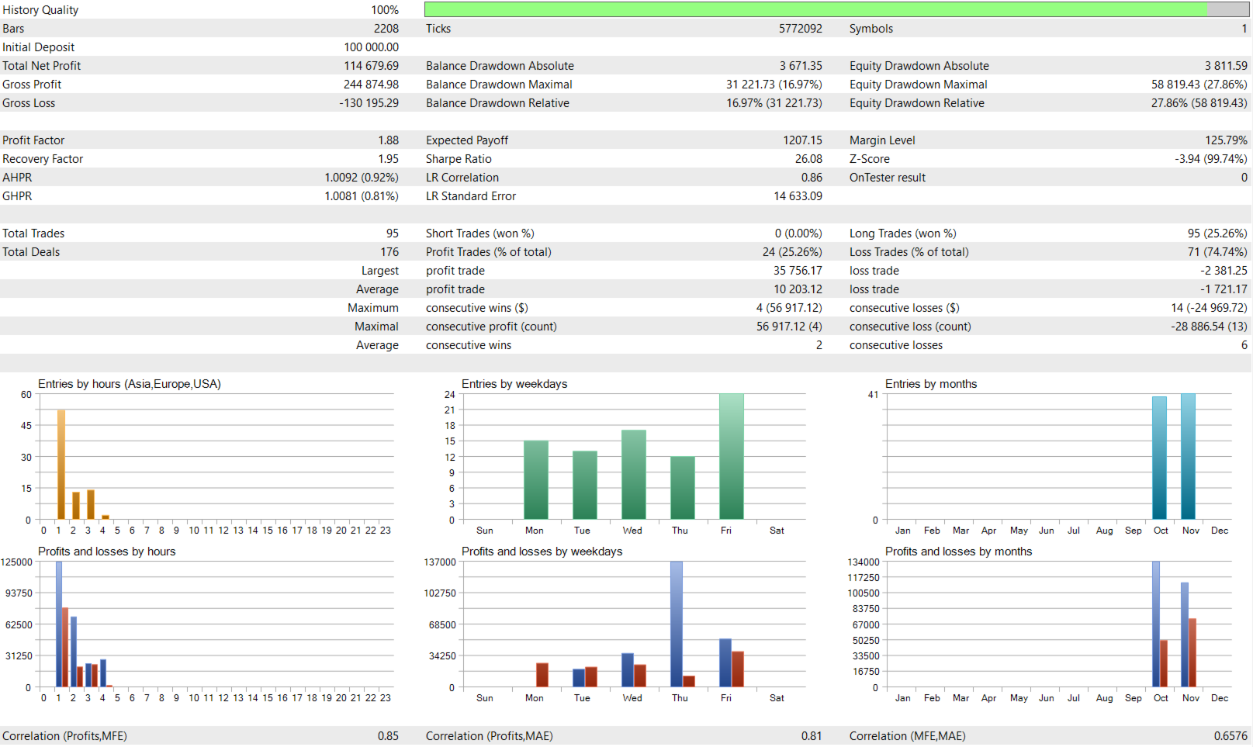Image resolution: width=1253 pixels, height=747 pixels.
Task: Click the Ticks value 5772092
Action: point(800,29)
